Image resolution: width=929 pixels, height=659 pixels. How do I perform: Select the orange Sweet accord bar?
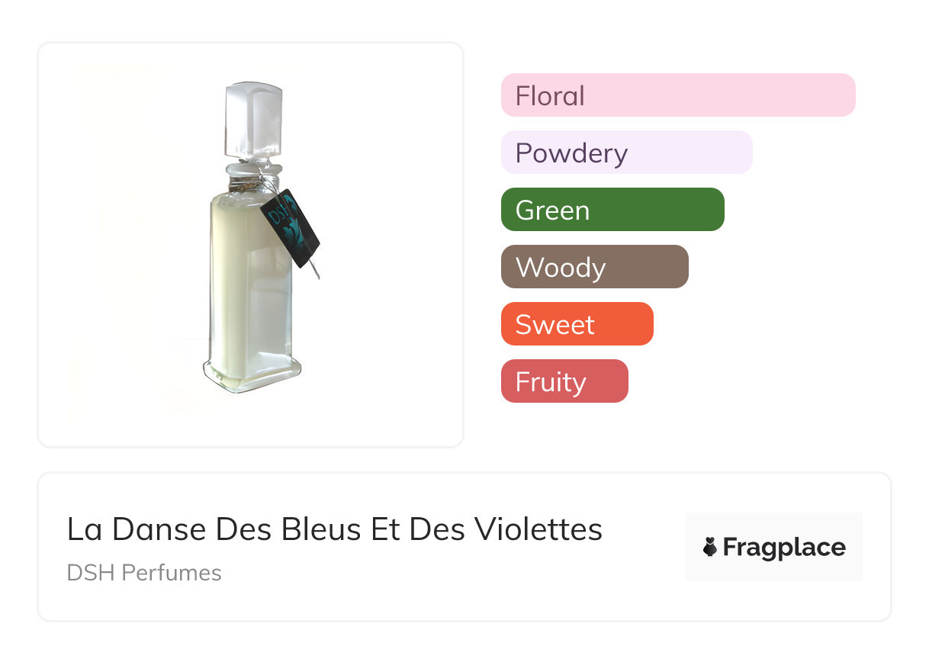(577, 324)
